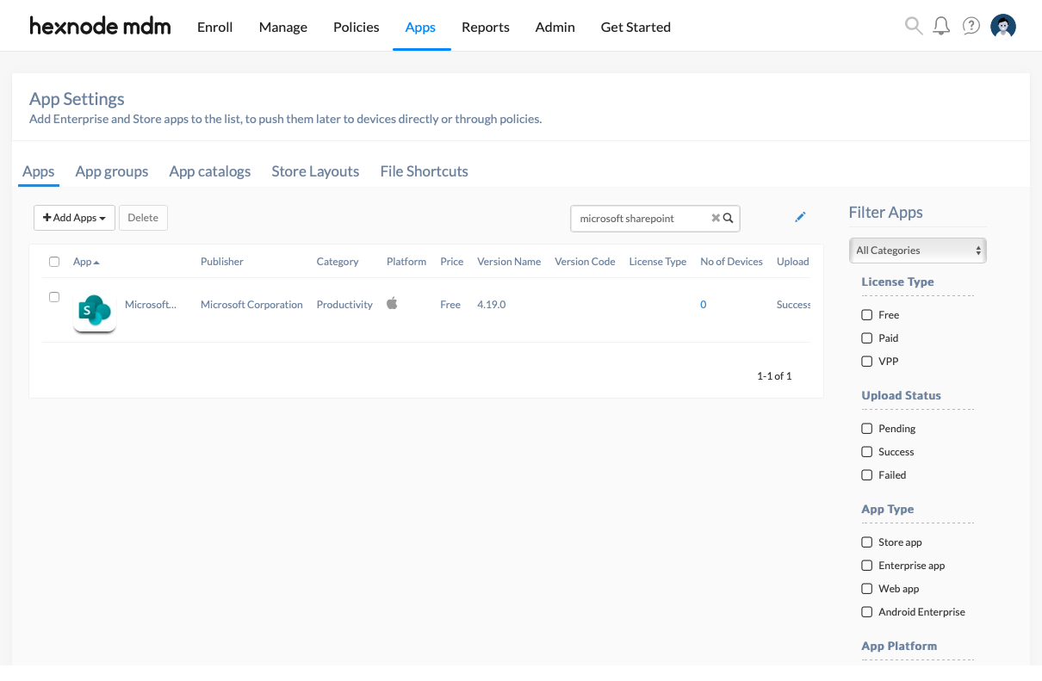Click the Apple platform icon in row
The width and height of the screenshot is (1042, 681).
click(x=392, y=303)
